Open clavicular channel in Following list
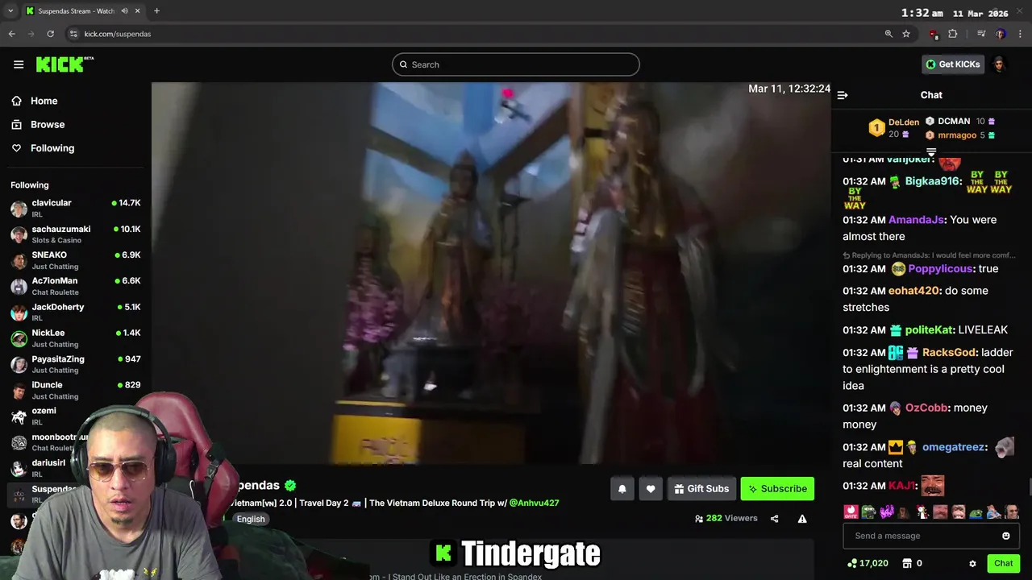1032x580 pixels. point(76,208)
